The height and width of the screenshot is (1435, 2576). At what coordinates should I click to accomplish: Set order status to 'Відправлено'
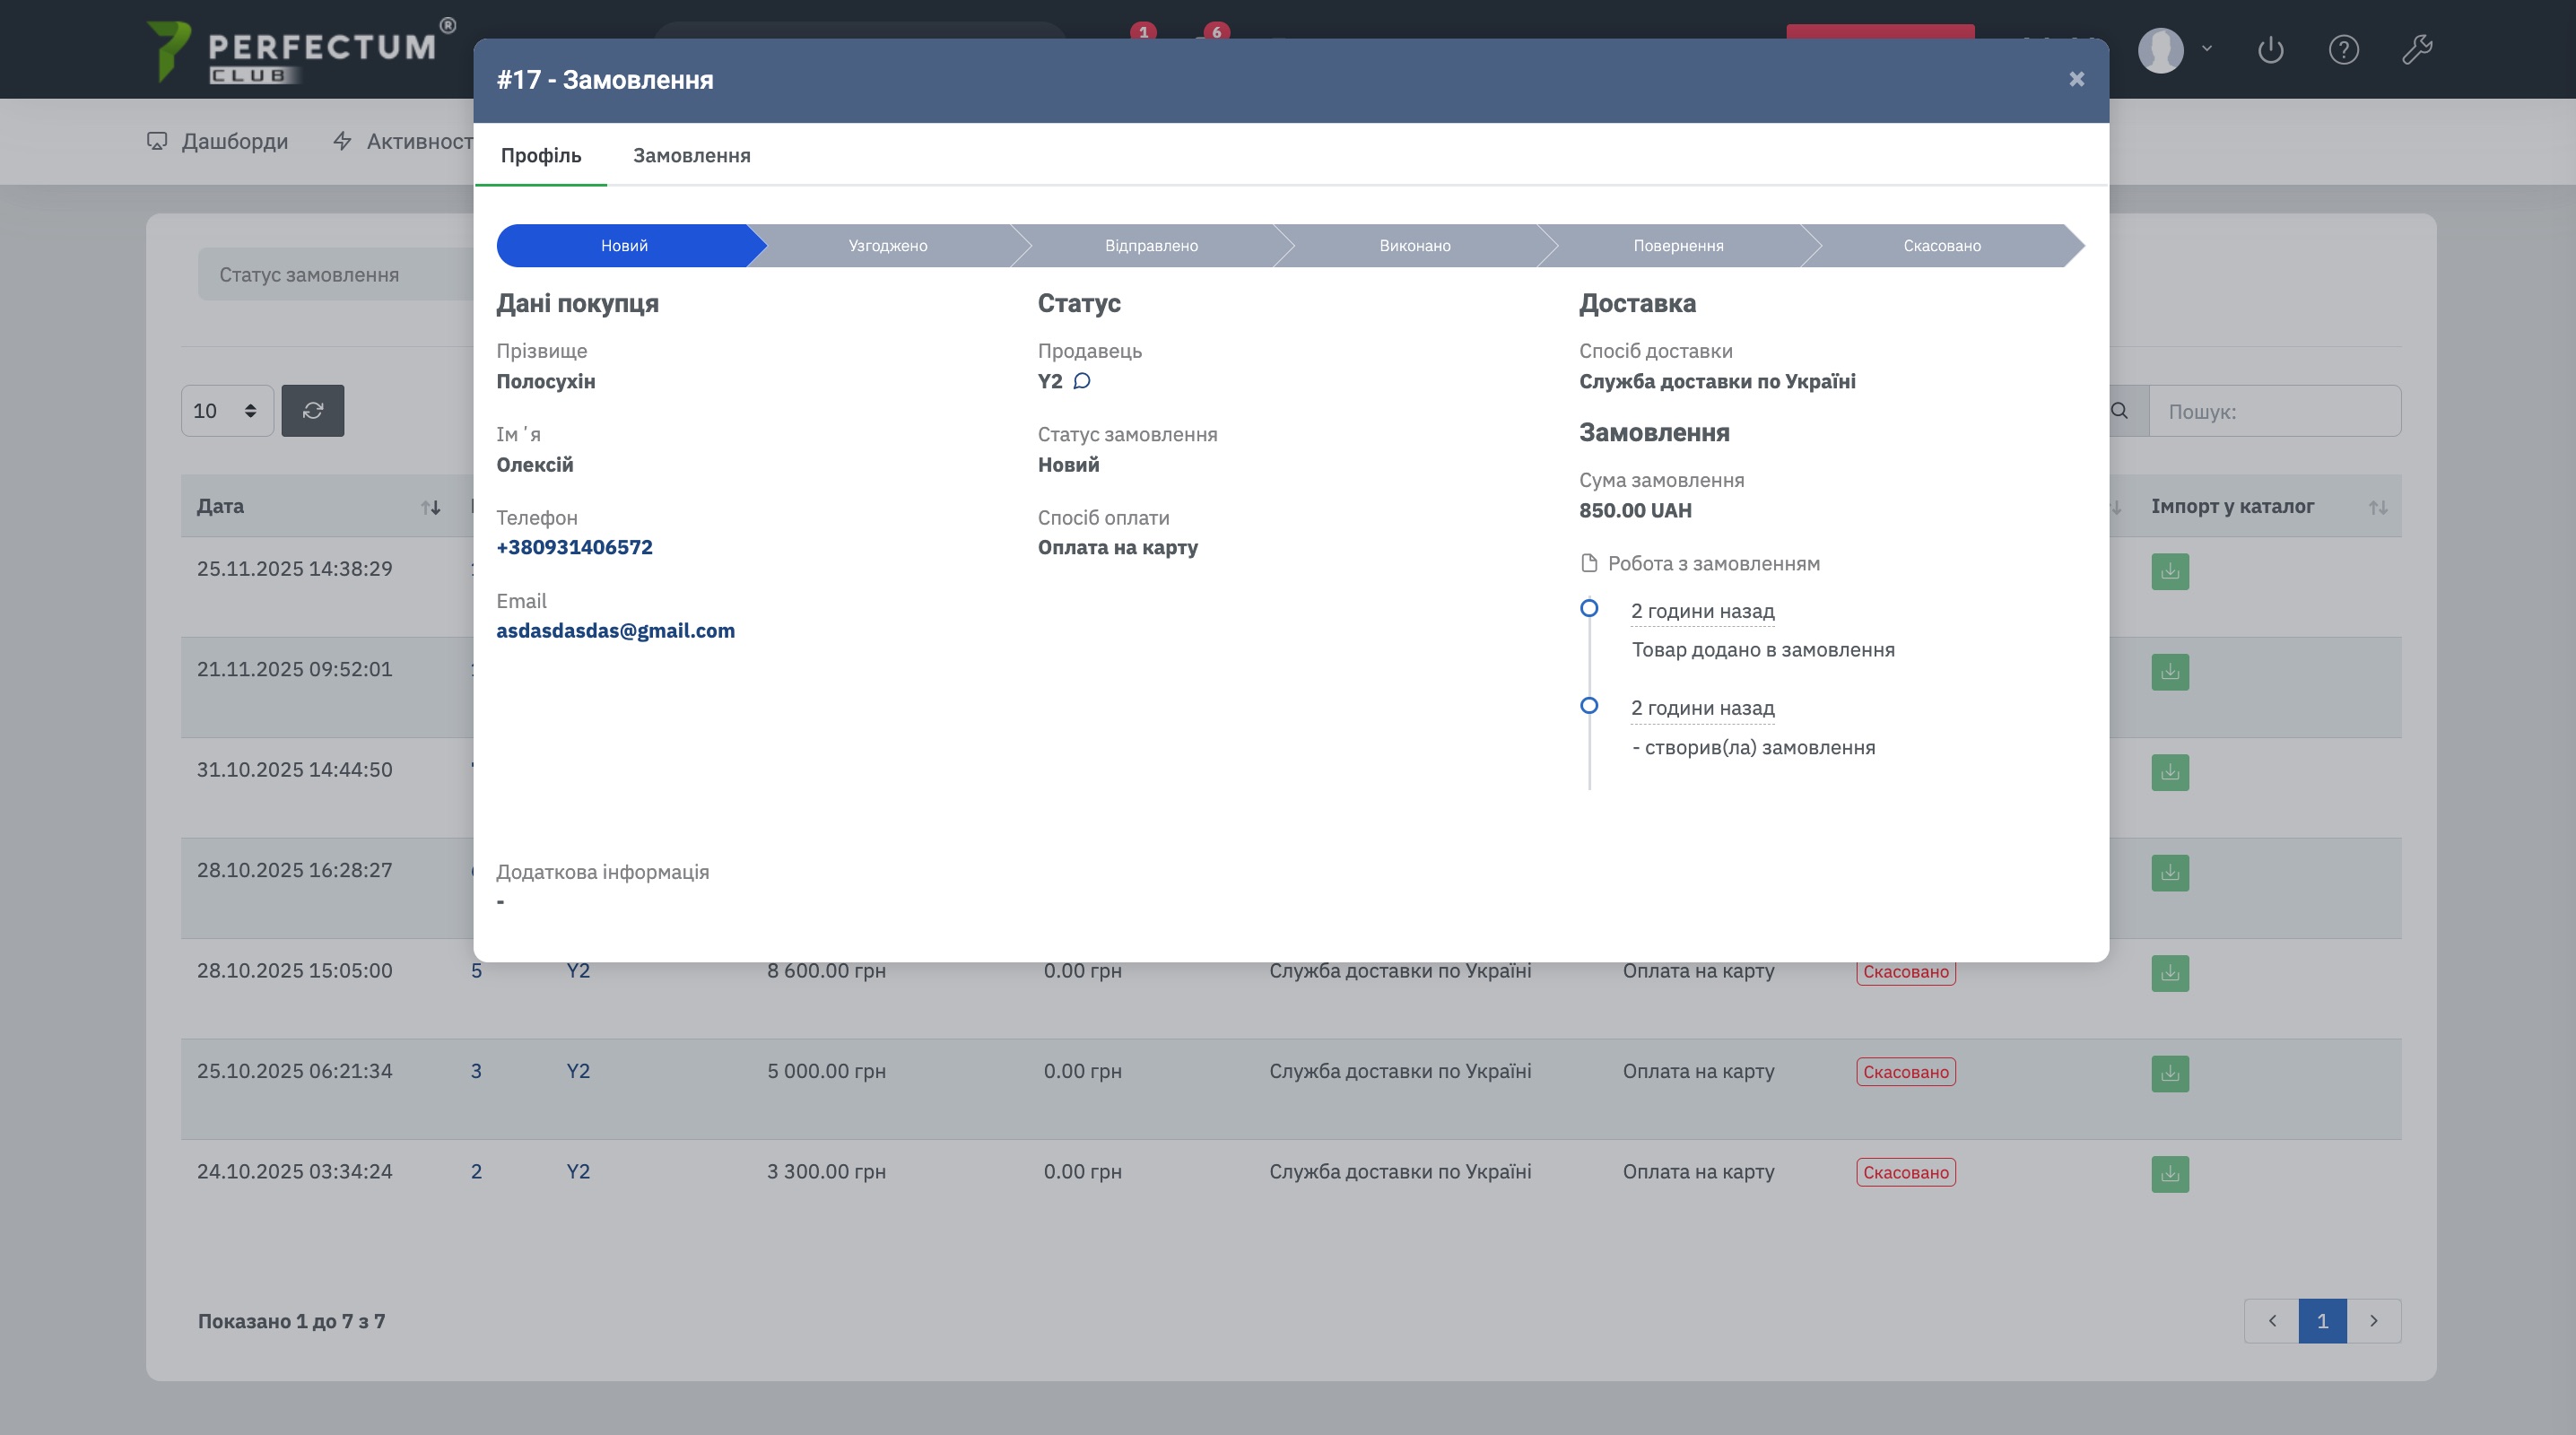[x=1150, y=246]
